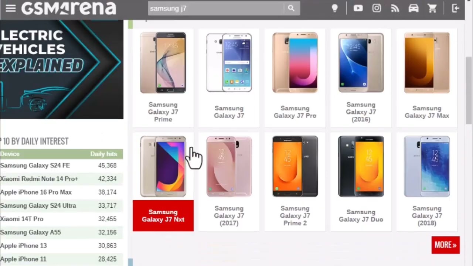The height and width of the screenshot is (266, 473).
Task: Open the tip us lightbulb icon
Action: point(335,8)
